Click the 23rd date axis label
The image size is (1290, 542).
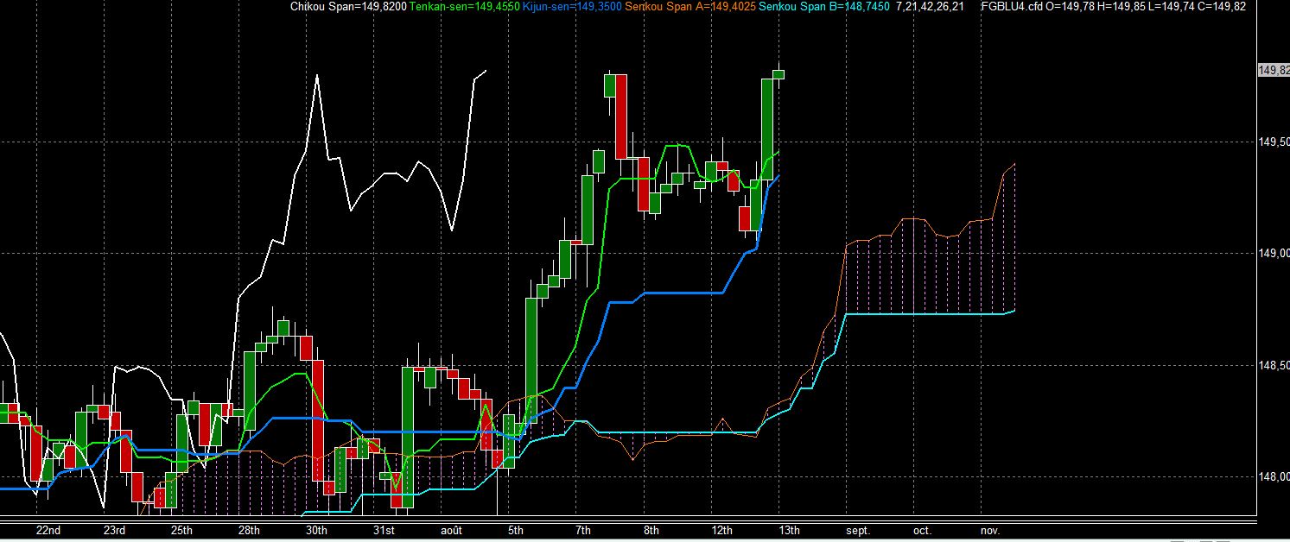[115, 530]
